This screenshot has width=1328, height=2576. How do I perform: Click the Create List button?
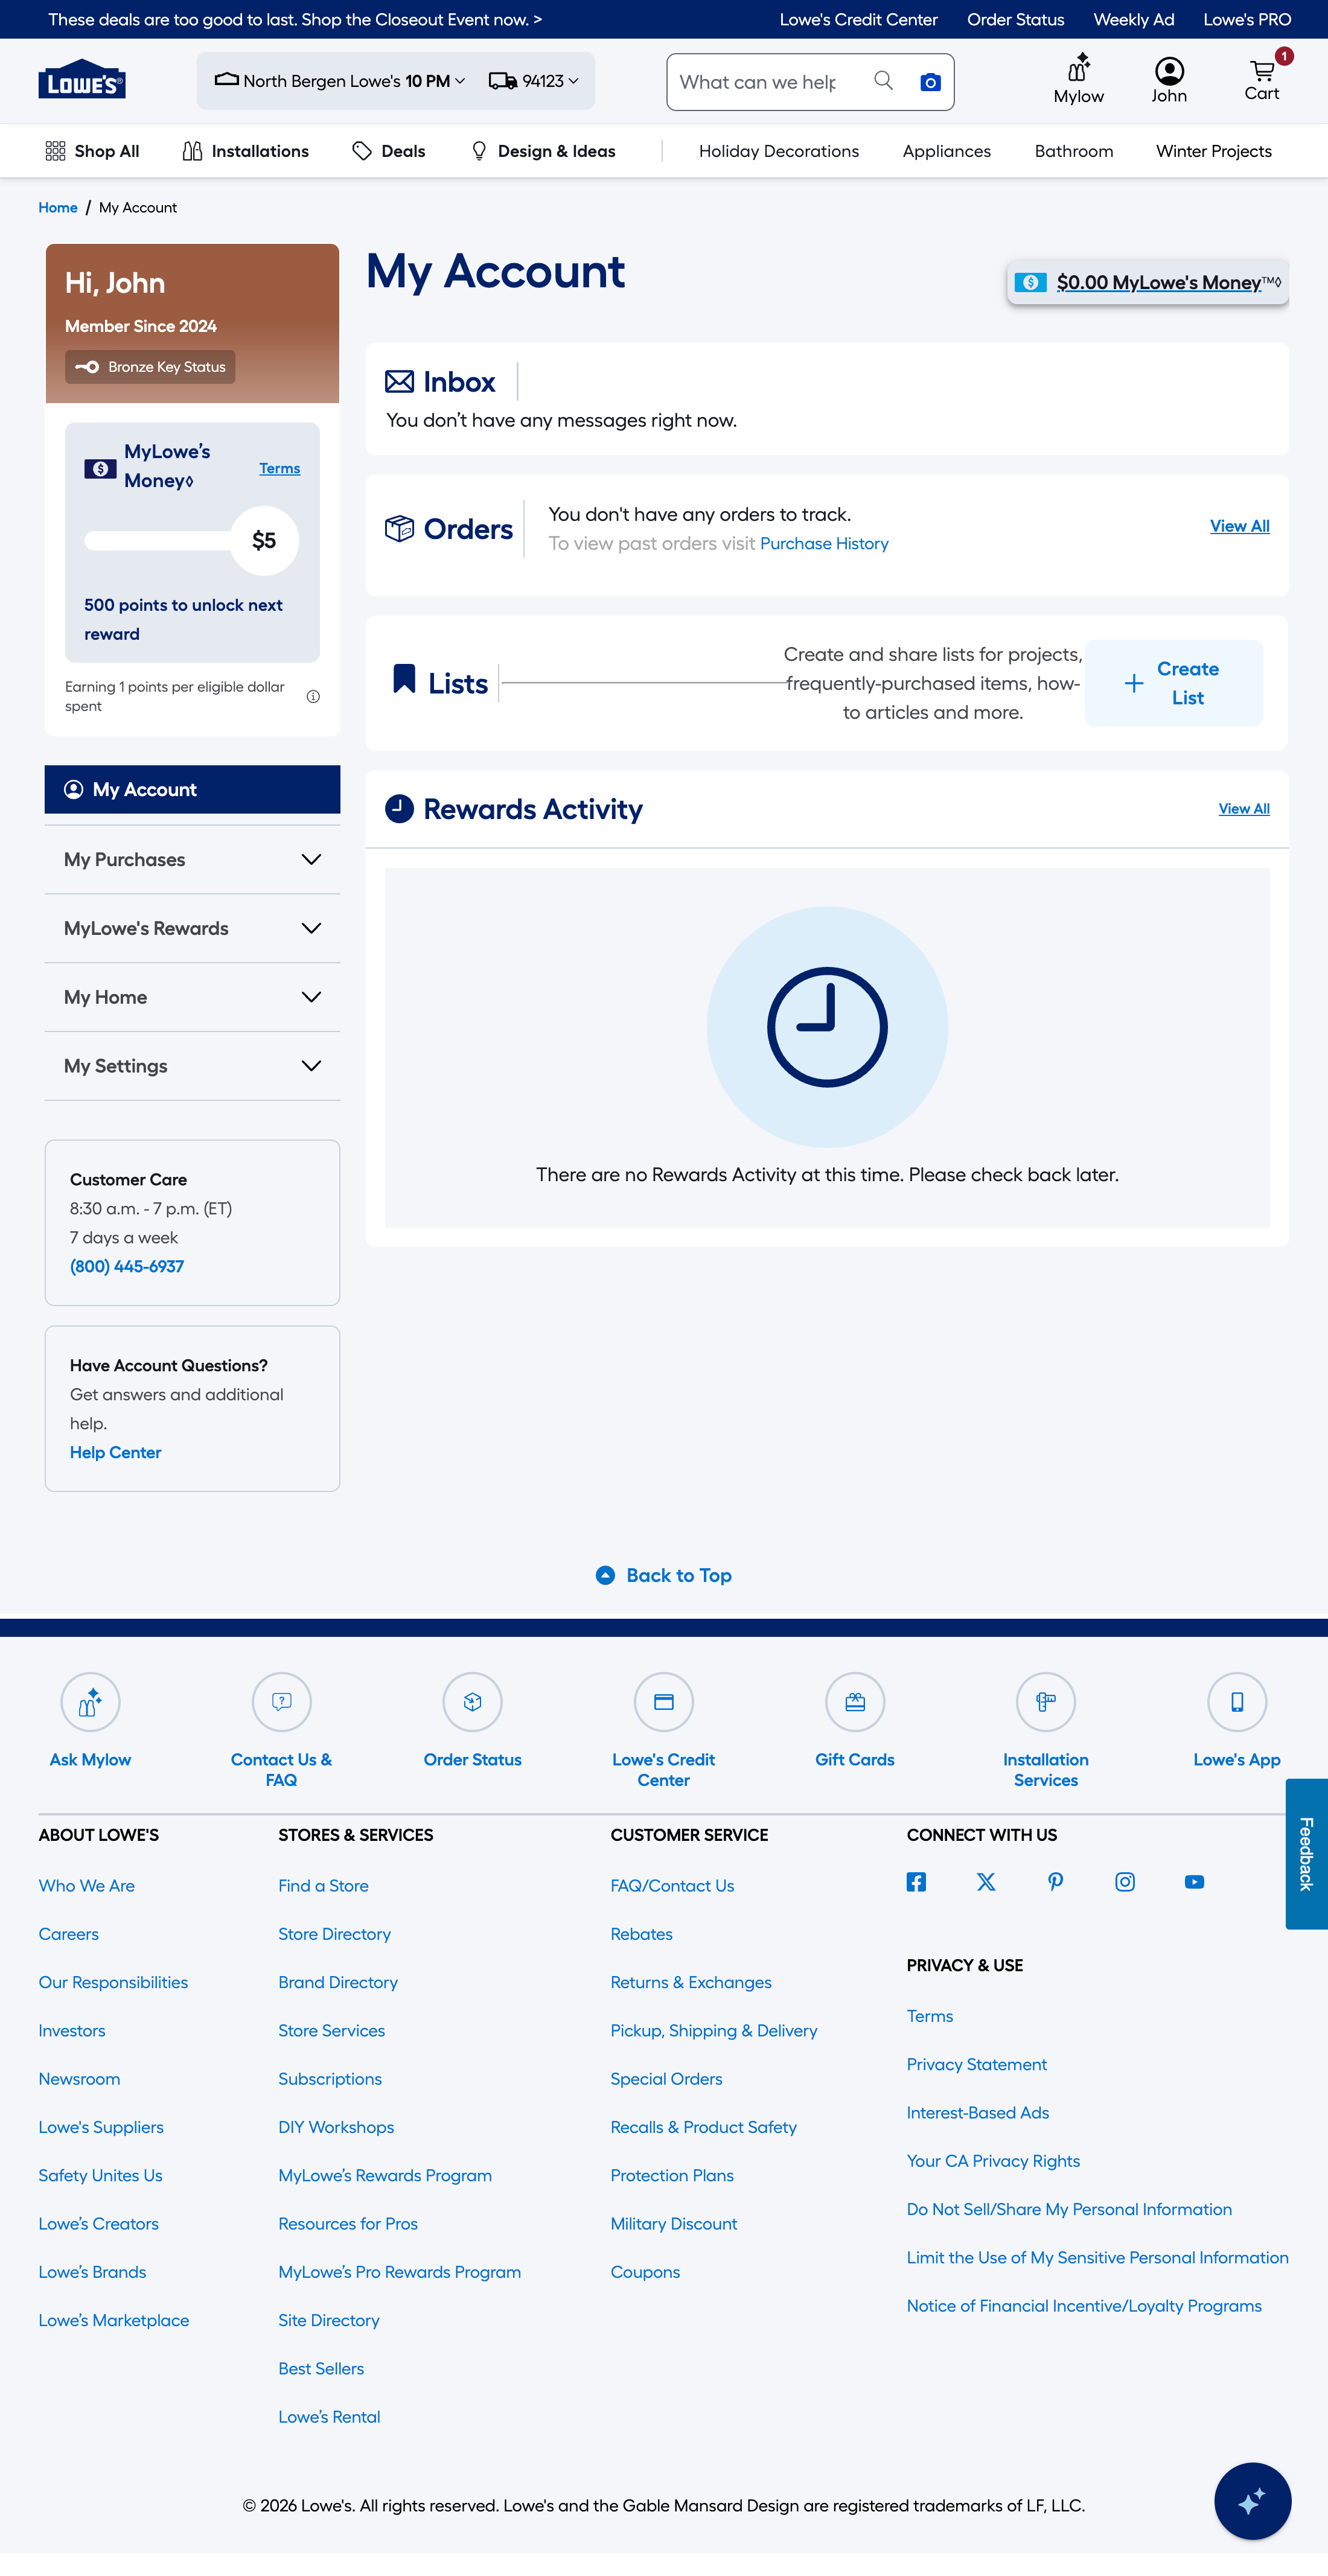(1173, 683)
